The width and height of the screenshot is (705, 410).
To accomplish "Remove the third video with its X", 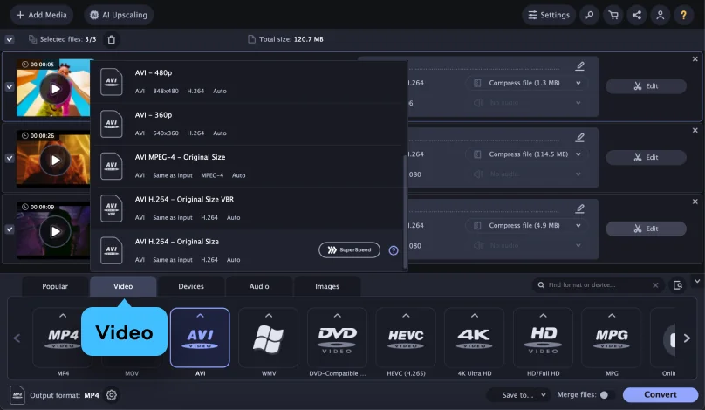I will (x=695, y=202).
